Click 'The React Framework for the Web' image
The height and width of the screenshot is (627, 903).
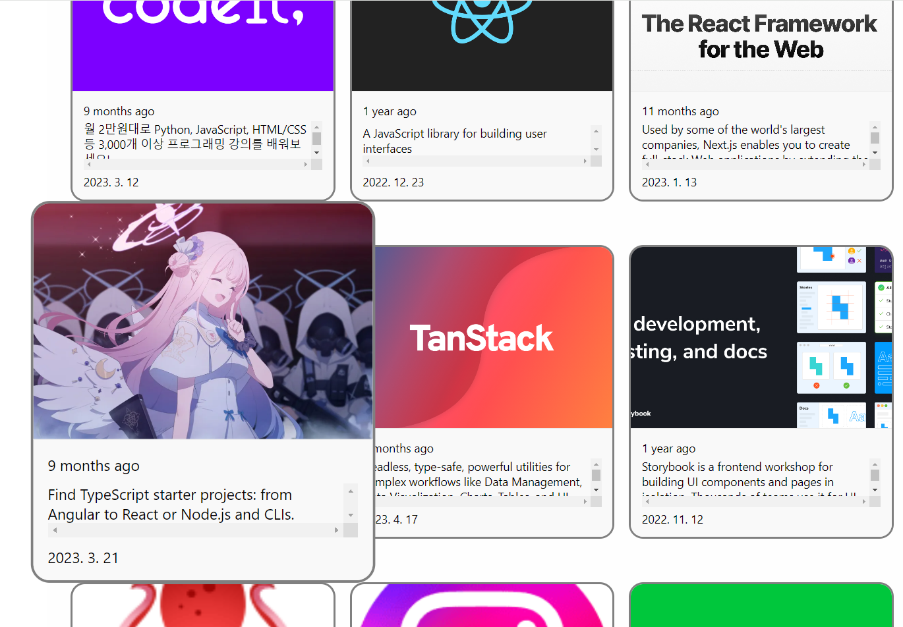tap(761, 45)
